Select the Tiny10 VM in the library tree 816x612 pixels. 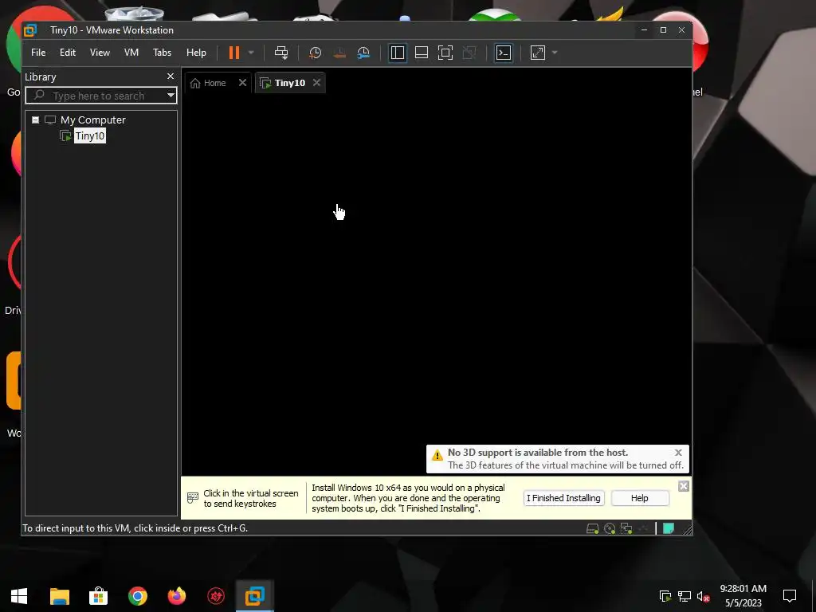89,135
